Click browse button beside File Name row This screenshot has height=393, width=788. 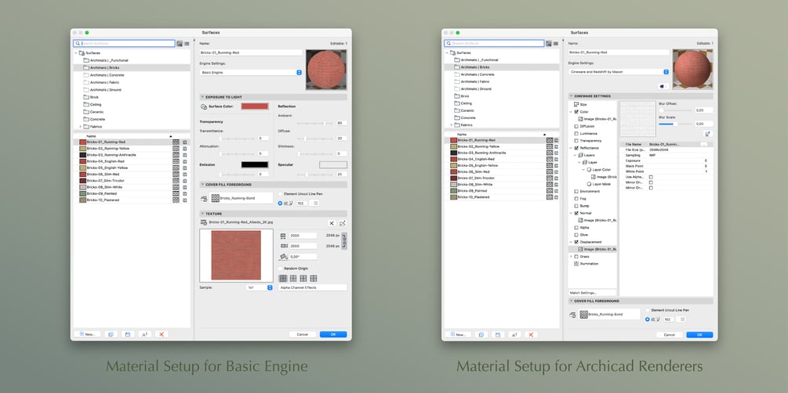pyautogui.click(x=703, y=144)
